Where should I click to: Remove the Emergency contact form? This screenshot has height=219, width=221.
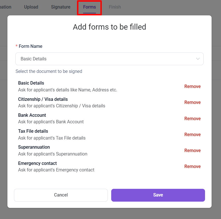point(192,167)
